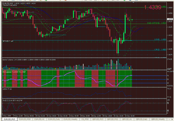Click the tab bar scroll-right arrow
Image resolution: width=174 pixels, height=121 pixels.
[x=172, y=119]
